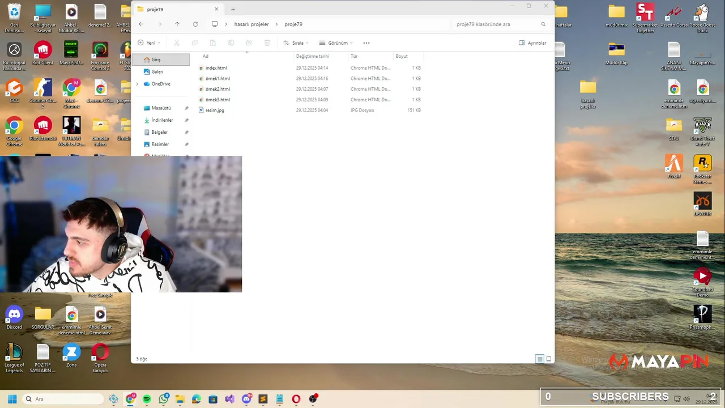This screenshot has height=408, width=725.
Task: Open FiveM desktop shortcut
Action: pos(673,167)
